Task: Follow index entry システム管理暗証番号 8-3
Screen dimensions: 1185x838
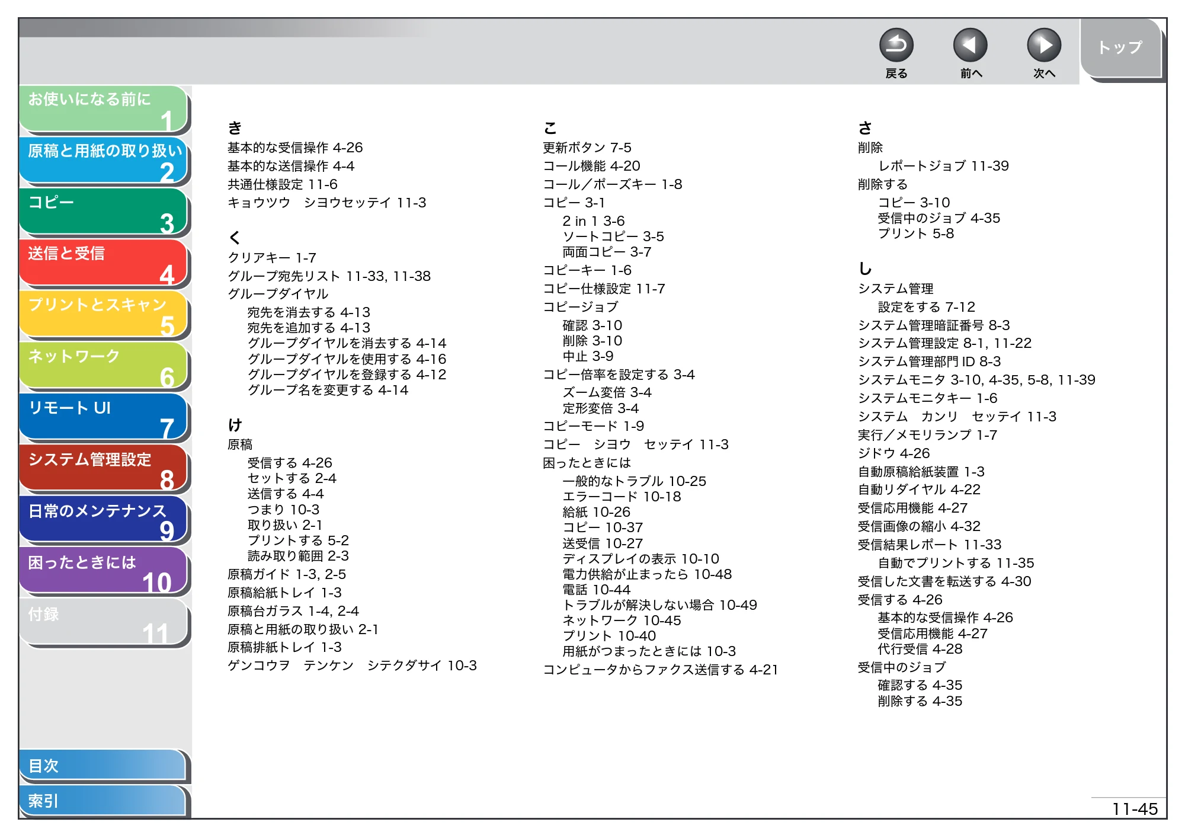Action: (934, 325)
